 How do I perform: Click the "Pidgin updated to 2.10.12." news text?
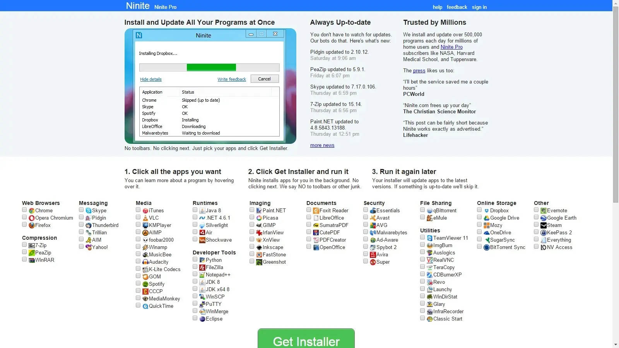339,52
